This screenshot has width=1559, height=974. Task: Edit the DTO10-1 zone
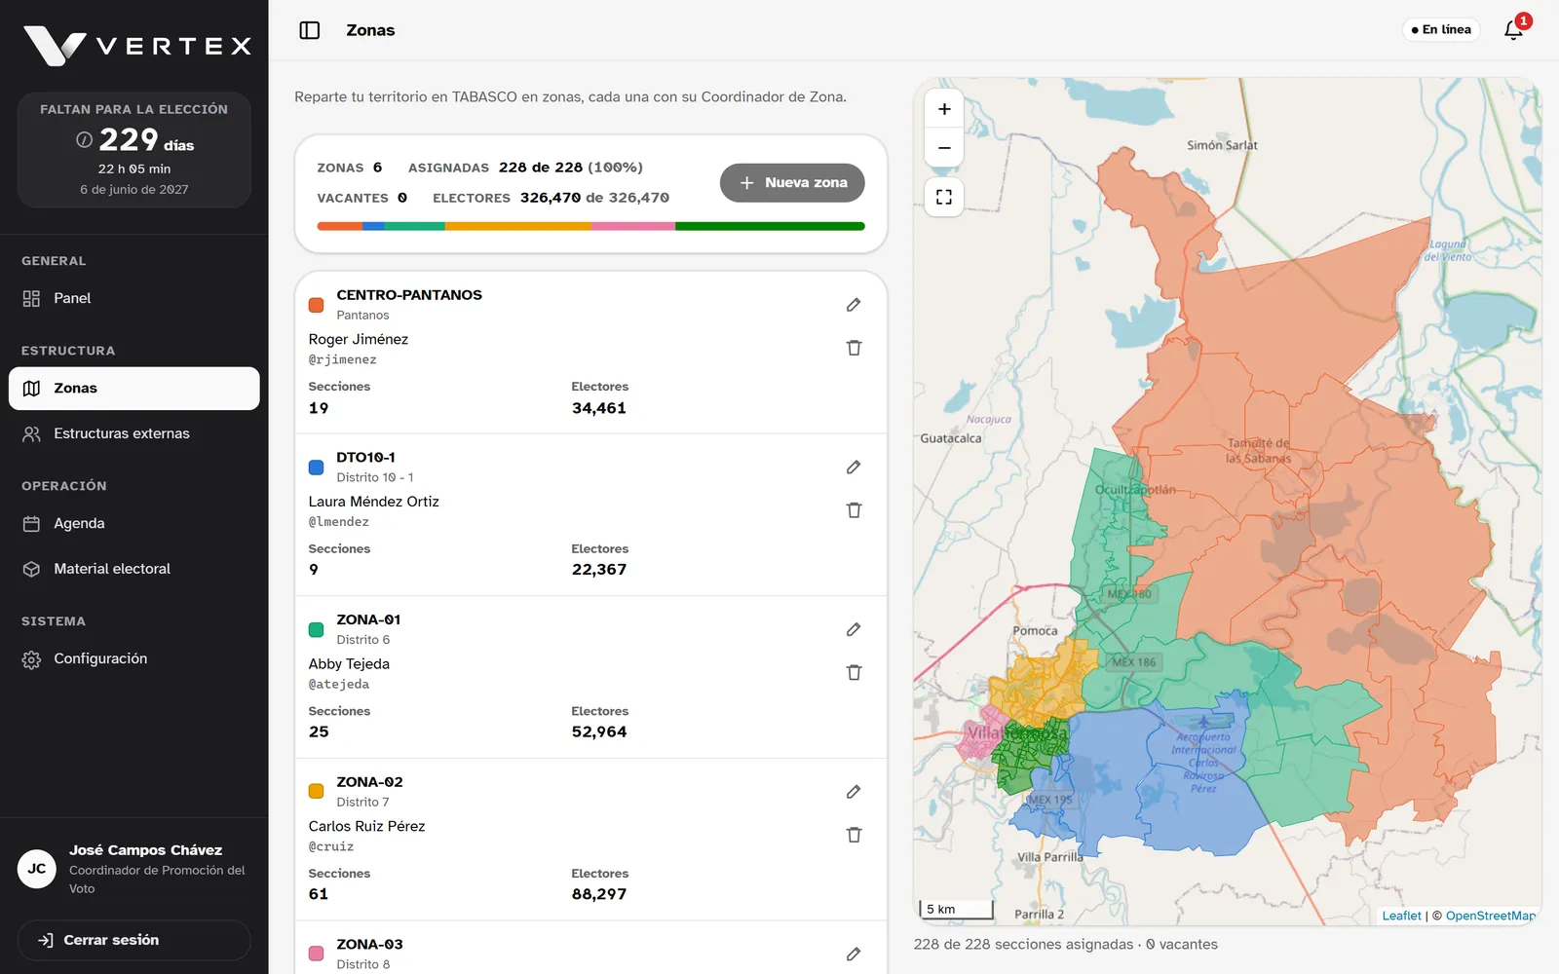pyautogui.click(x=854, y=468)
